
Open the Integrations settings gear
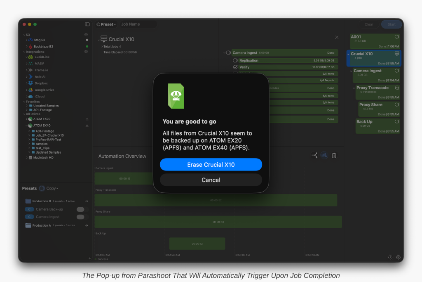point(86,52)
